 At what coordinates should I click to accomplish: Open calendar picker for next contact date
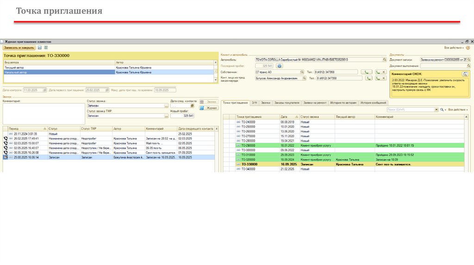point(193,106)
